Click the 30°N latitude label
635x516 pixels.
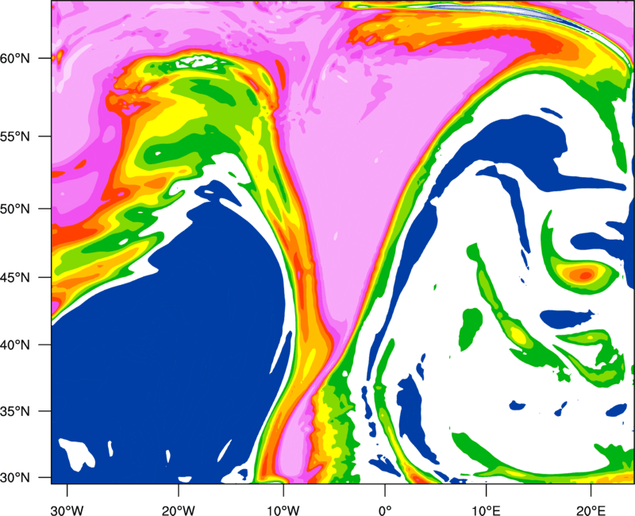pos(15,478)
